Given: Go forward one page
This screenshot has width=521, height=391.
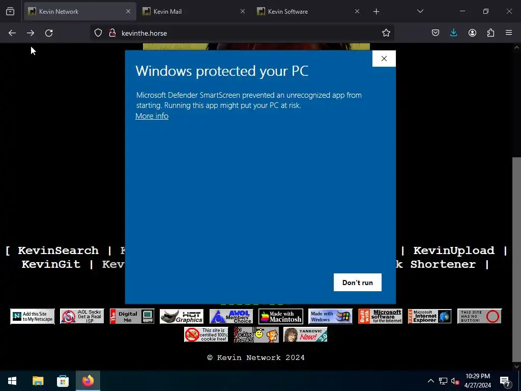Looking at the screenshot, I should [31, 33].
